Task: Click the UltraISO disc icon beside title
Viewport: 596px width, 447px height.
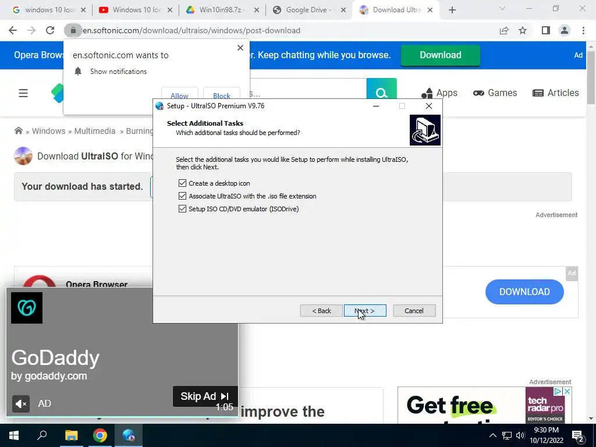Action: coord(23,156)
